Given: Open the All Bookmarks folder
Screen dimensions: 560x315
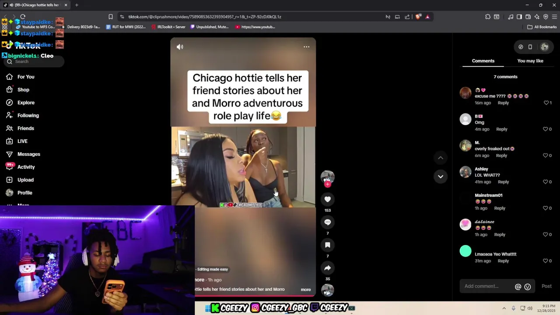Looking at the screenshot, I should pos(542,27).
